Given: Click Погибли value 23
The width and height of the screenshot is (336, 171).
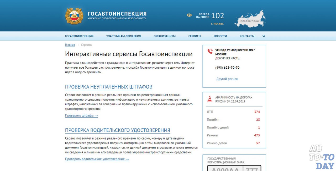Looking at the screenshot, I should tap(258, 120).
